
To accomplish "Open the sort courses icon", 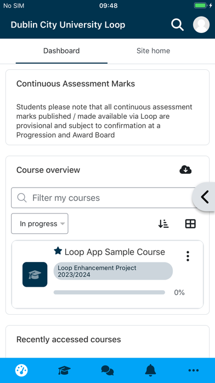I will point(163,224).
